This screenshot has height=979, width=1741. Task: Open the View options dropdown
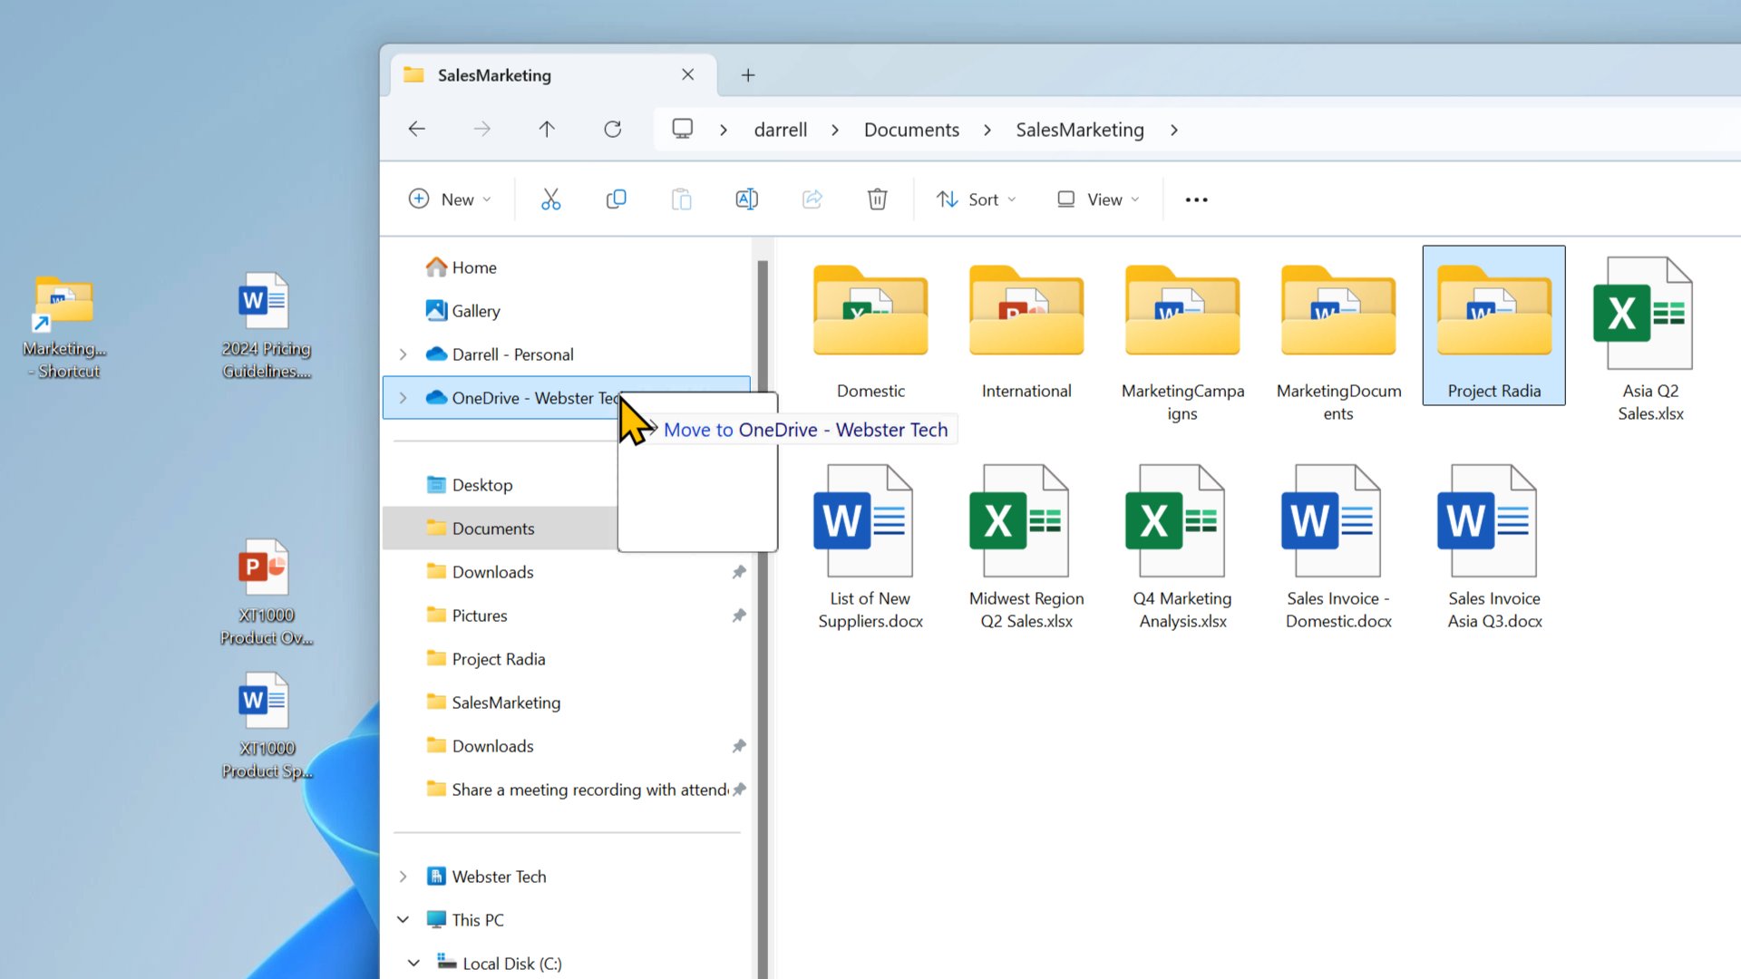pyautogui.click(x=1095, y=199)
